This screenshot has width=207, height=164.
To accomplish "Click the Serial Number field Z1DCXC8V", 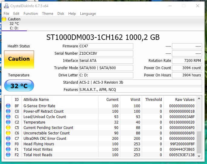I will coord(106,53).
